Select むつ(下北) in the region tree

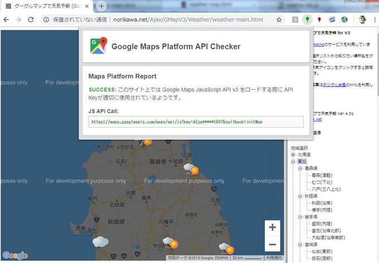click(x=322, y=182)
